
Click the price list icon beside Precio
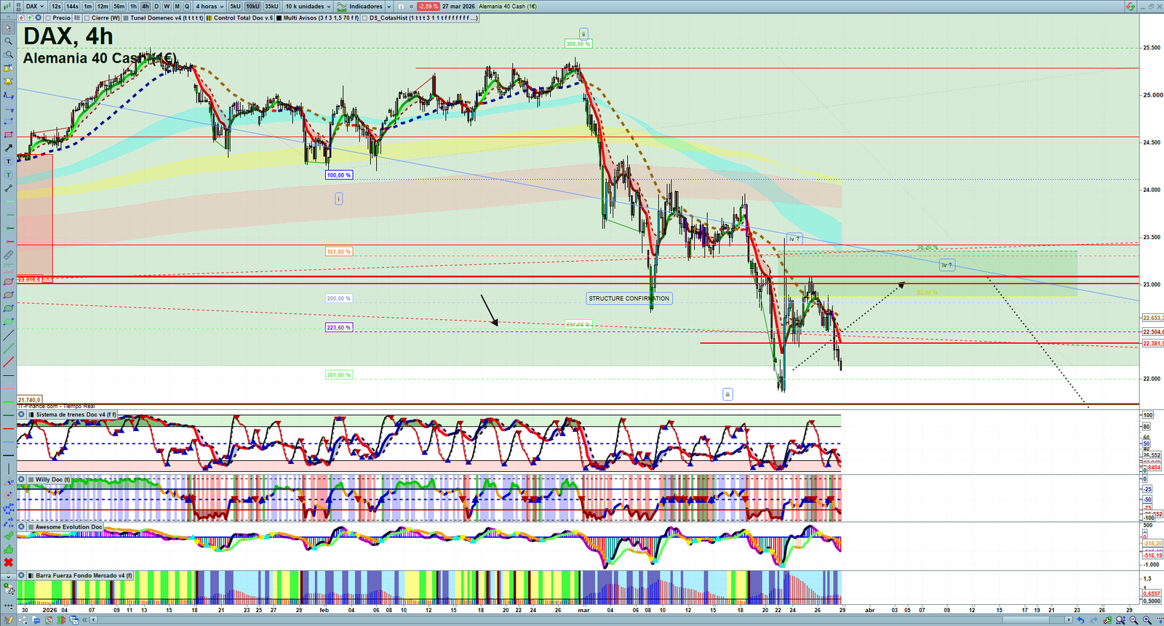tap(77, 18)
